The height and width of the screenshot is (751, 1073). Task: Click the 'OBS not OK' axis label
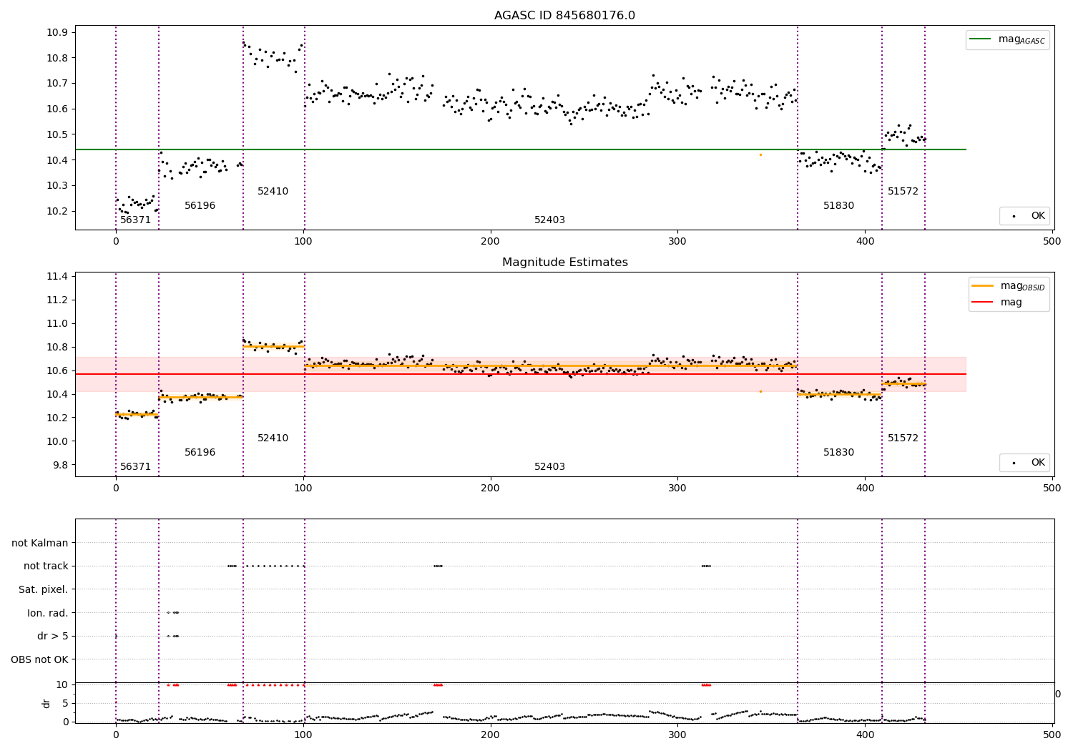pos(39,660)
